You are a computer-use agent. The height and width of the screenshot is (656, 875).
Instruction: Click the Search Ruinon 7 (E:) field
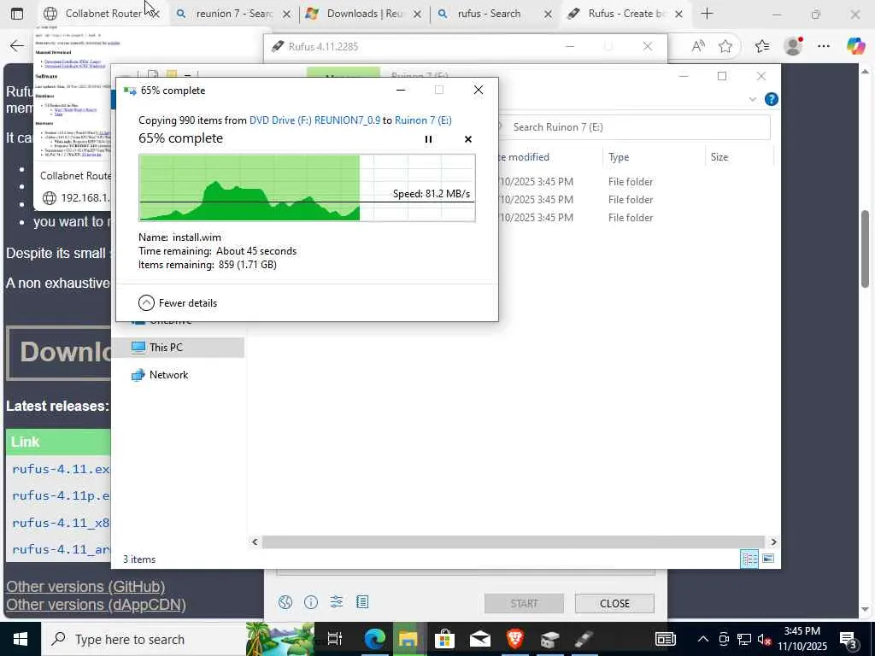633,127
